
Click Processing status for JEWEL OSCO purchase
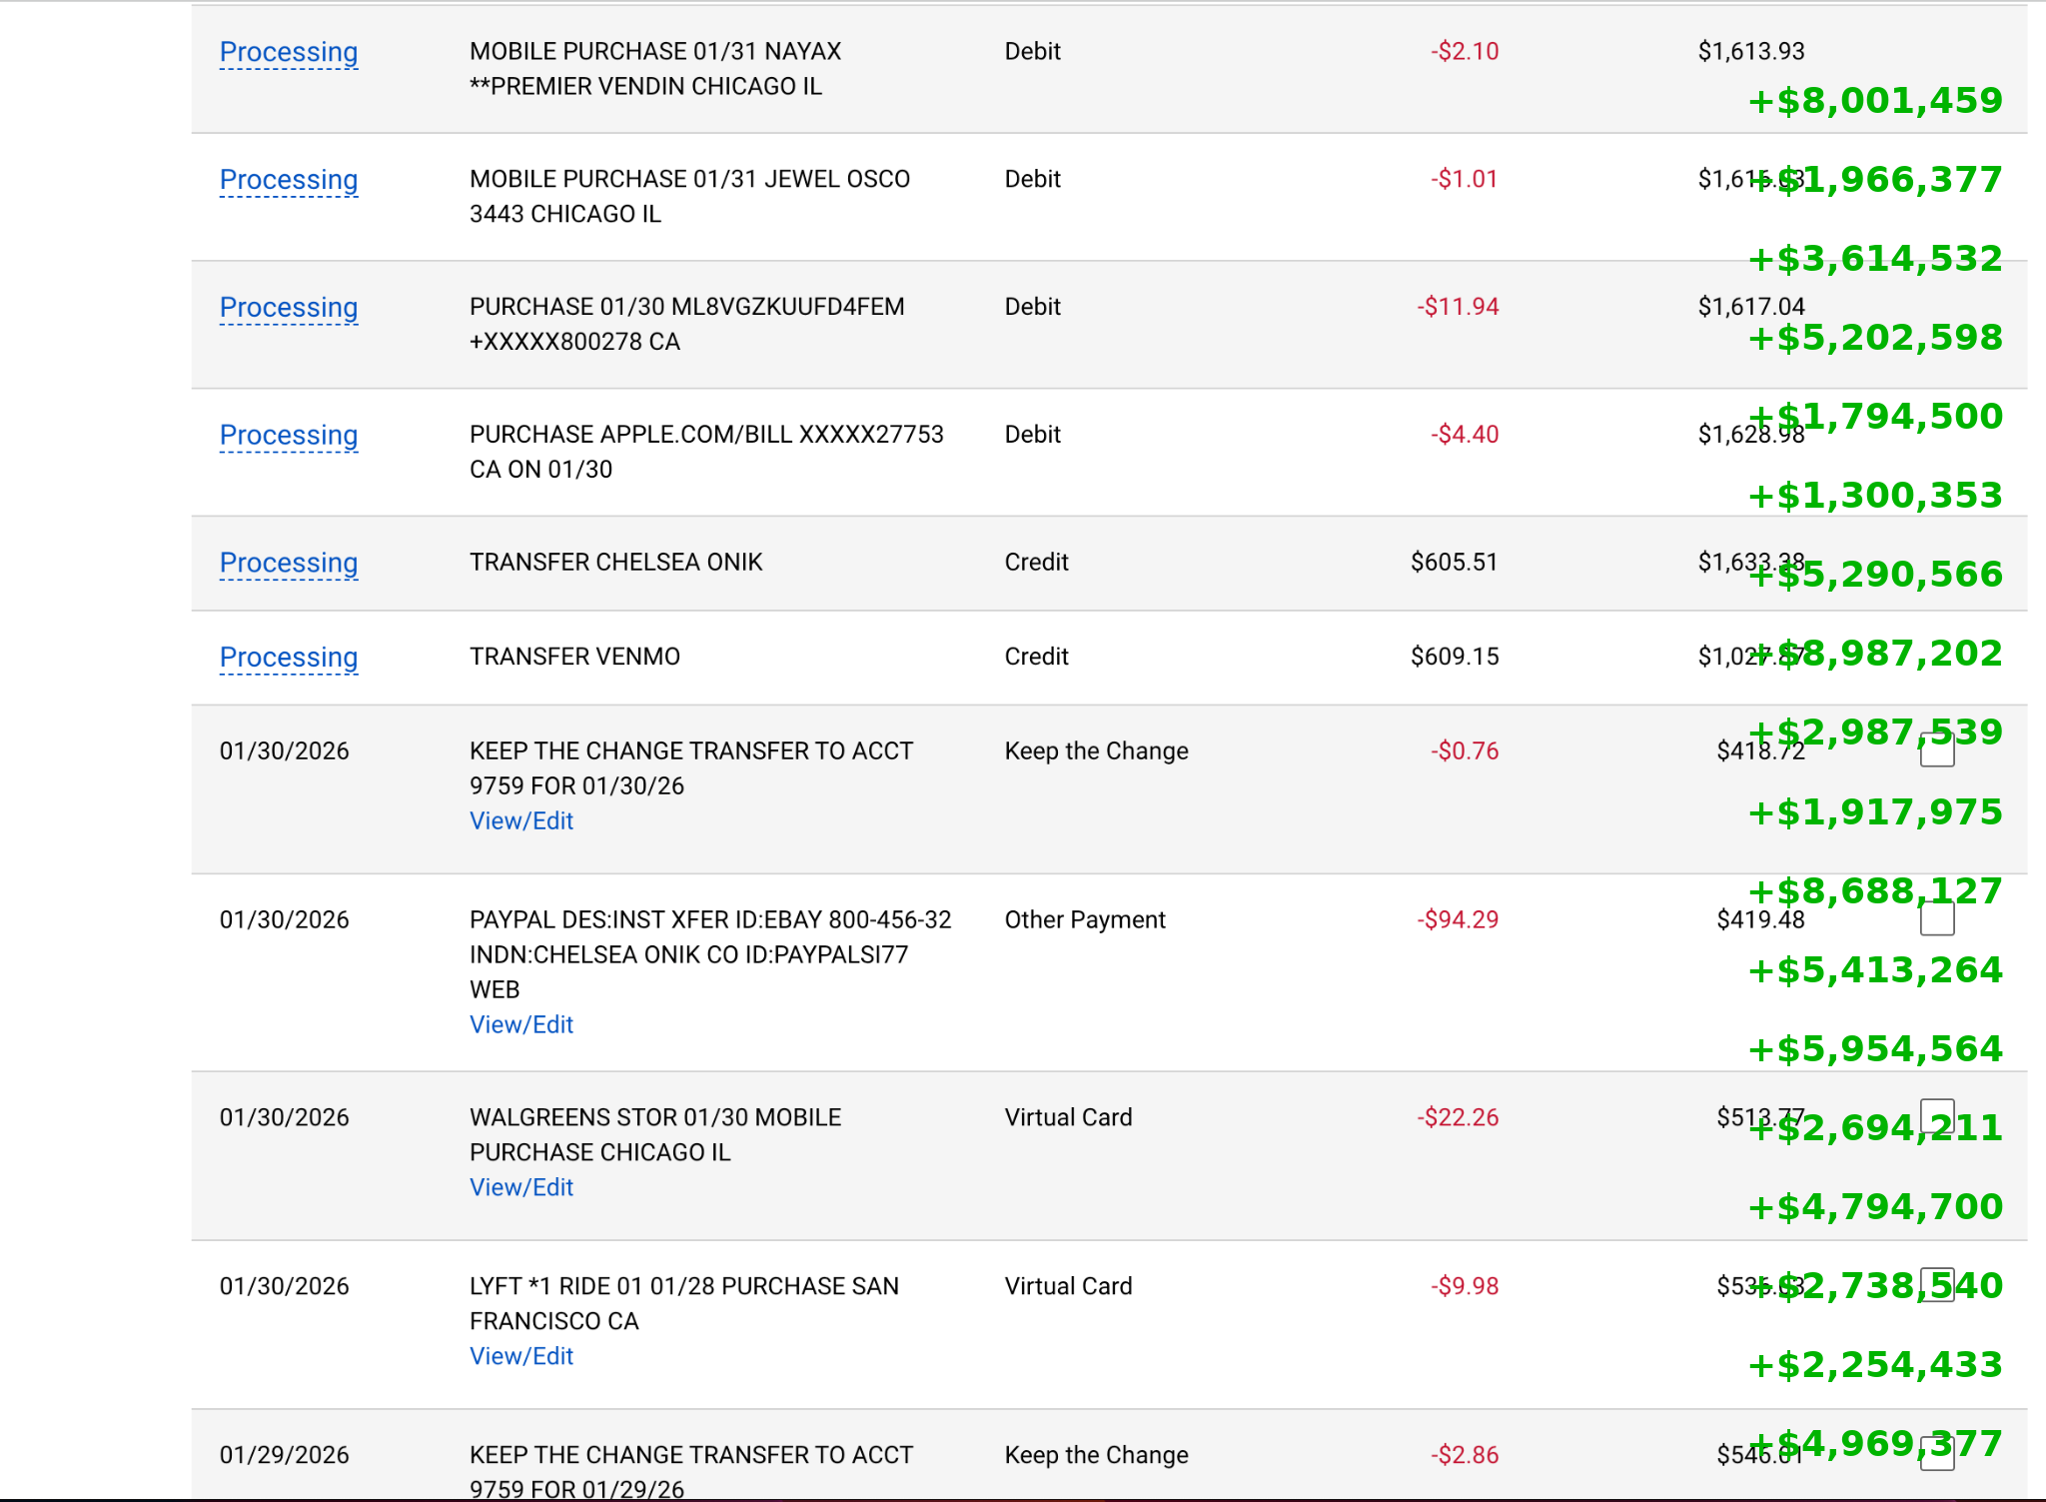tap(289, 180)
